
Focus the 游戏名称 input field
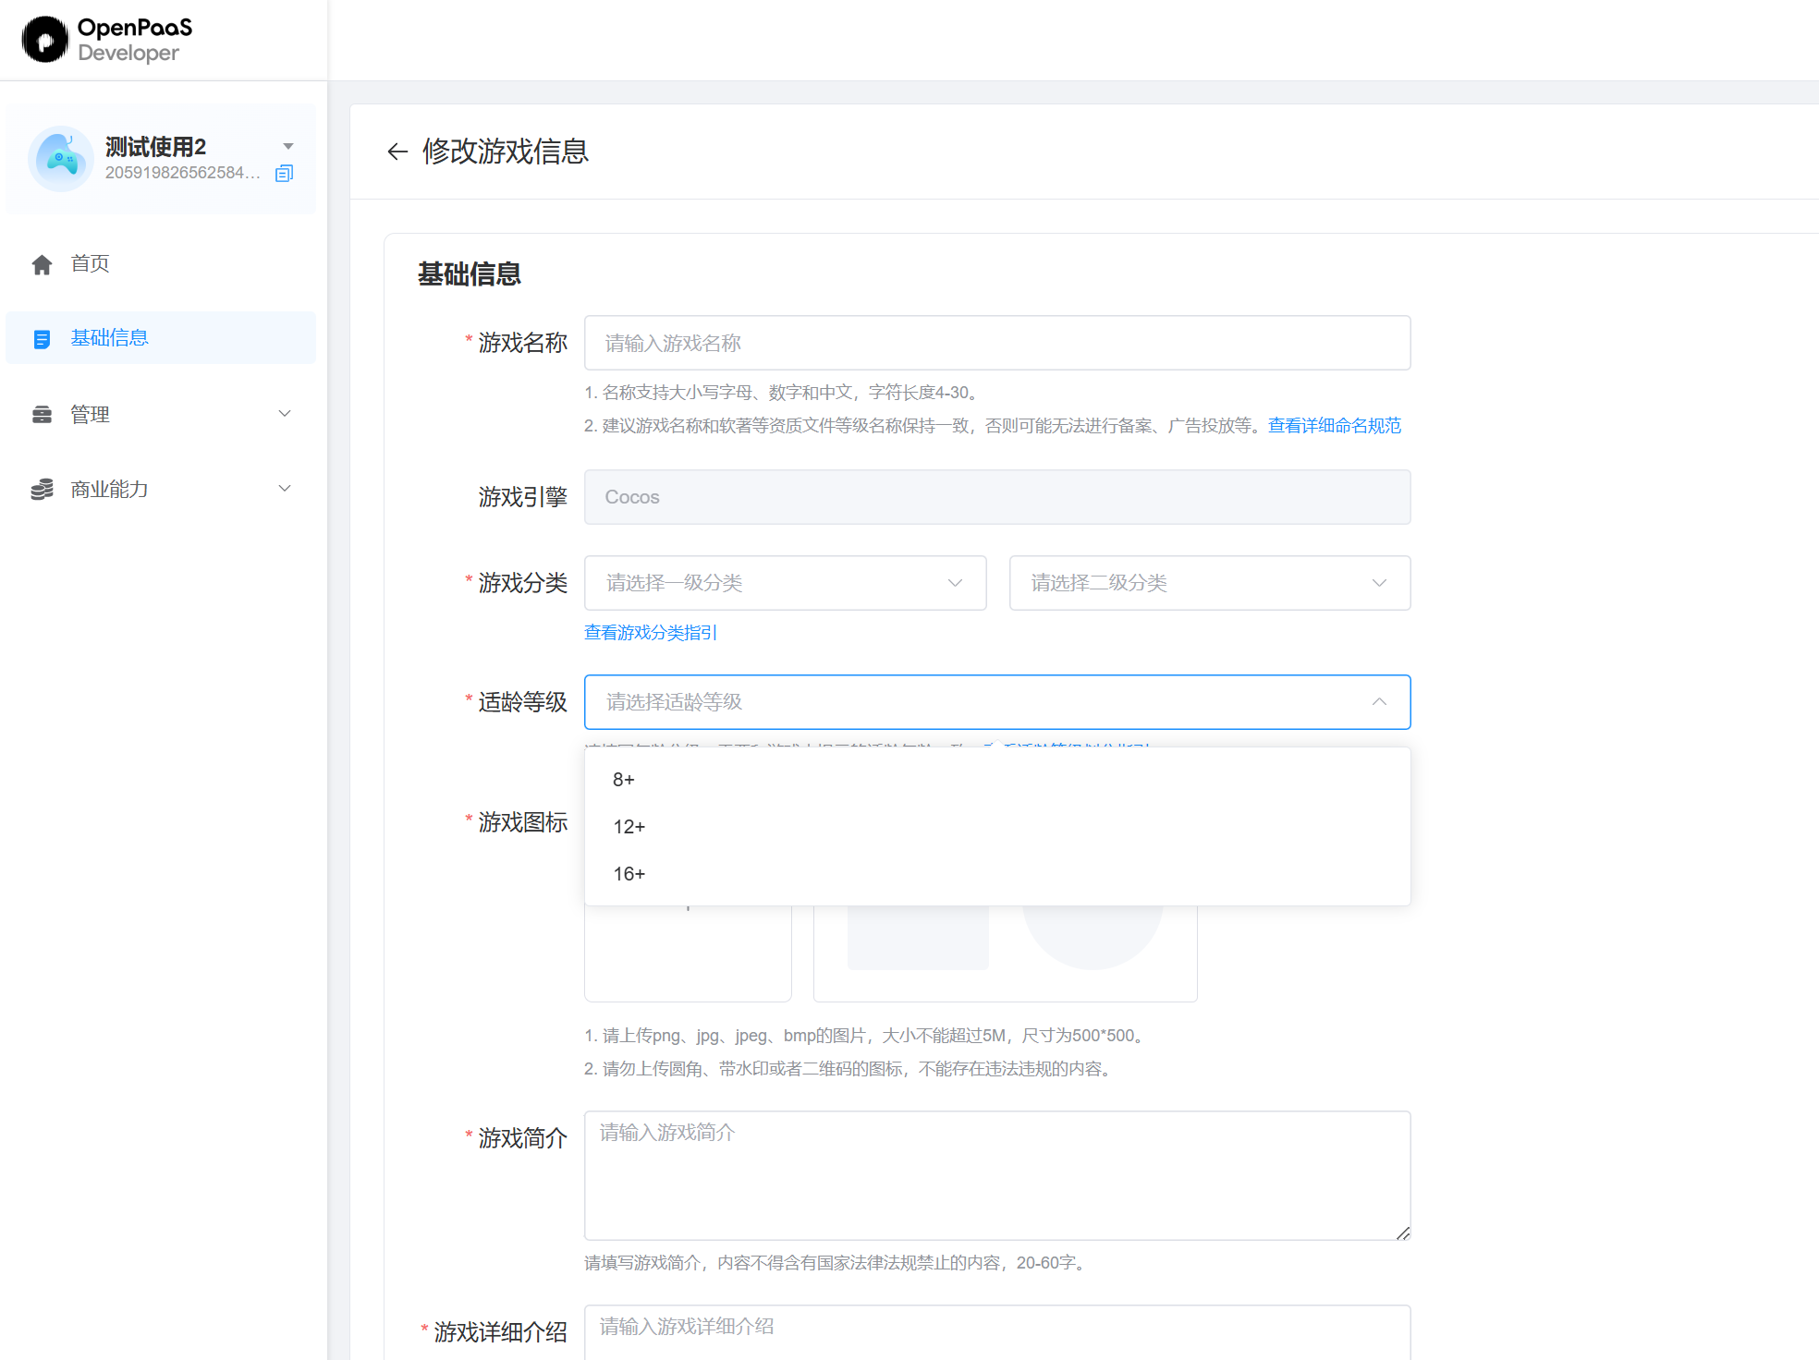click(997, 343)
